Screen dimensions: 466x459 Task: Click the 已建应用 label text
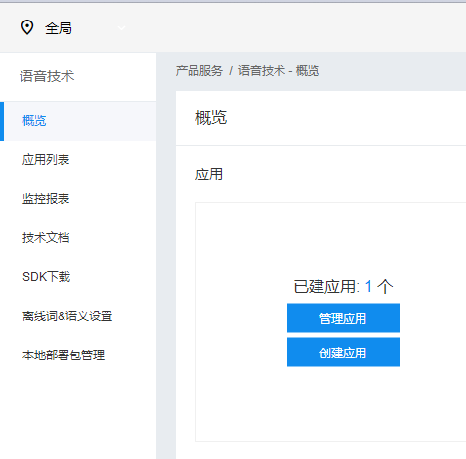[326, 287]
